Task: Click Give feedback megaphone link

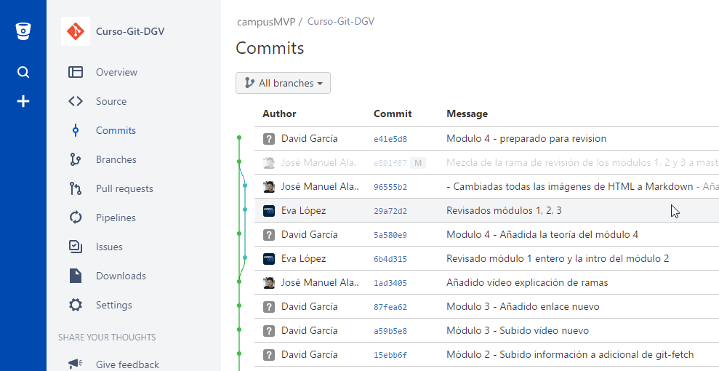Action: pyautogui.click(x=126, y=364)
